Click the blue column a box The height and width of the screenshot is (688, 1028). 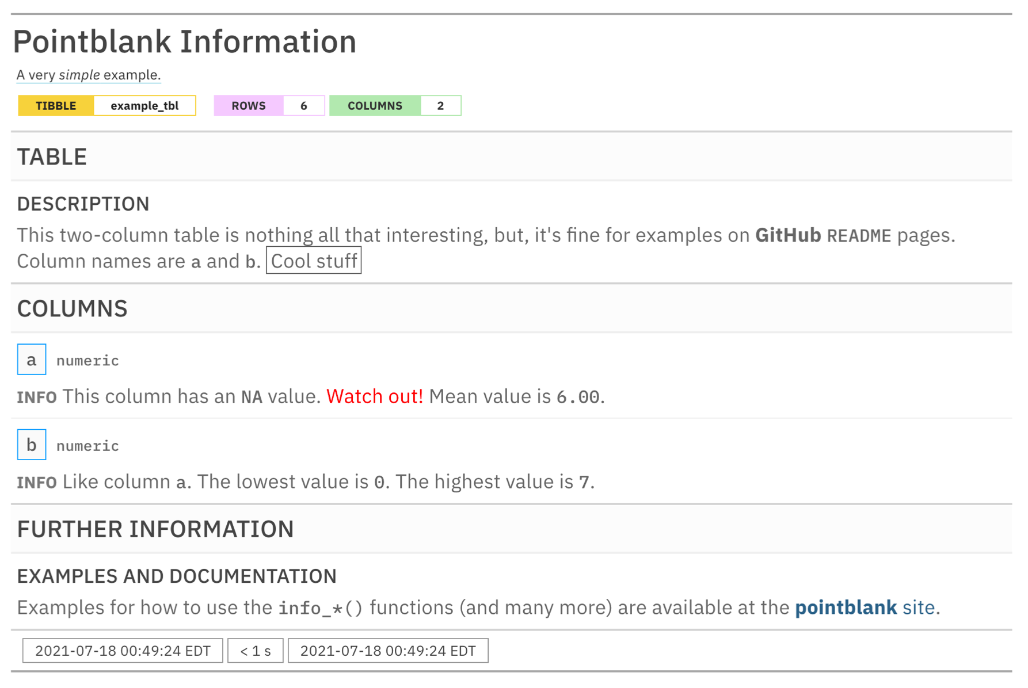(x=32, y=360)
